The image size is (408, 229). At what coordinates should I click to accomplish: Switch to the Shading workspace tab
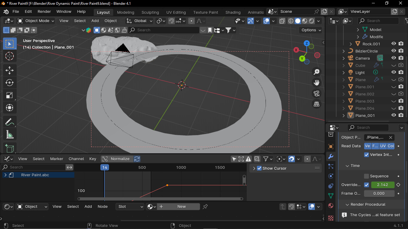(233, 12)
